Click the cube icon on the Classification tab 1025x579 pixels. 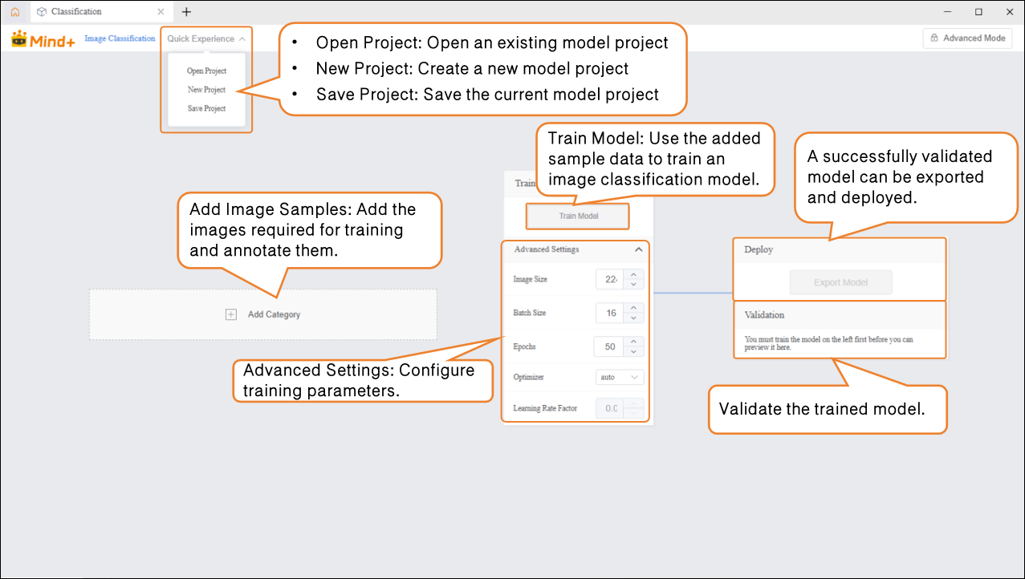[x=42, y=12]
